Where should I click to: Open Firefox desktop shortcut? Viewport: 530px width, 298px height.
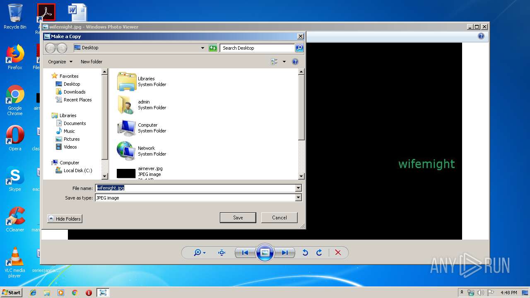click(15, 57)
